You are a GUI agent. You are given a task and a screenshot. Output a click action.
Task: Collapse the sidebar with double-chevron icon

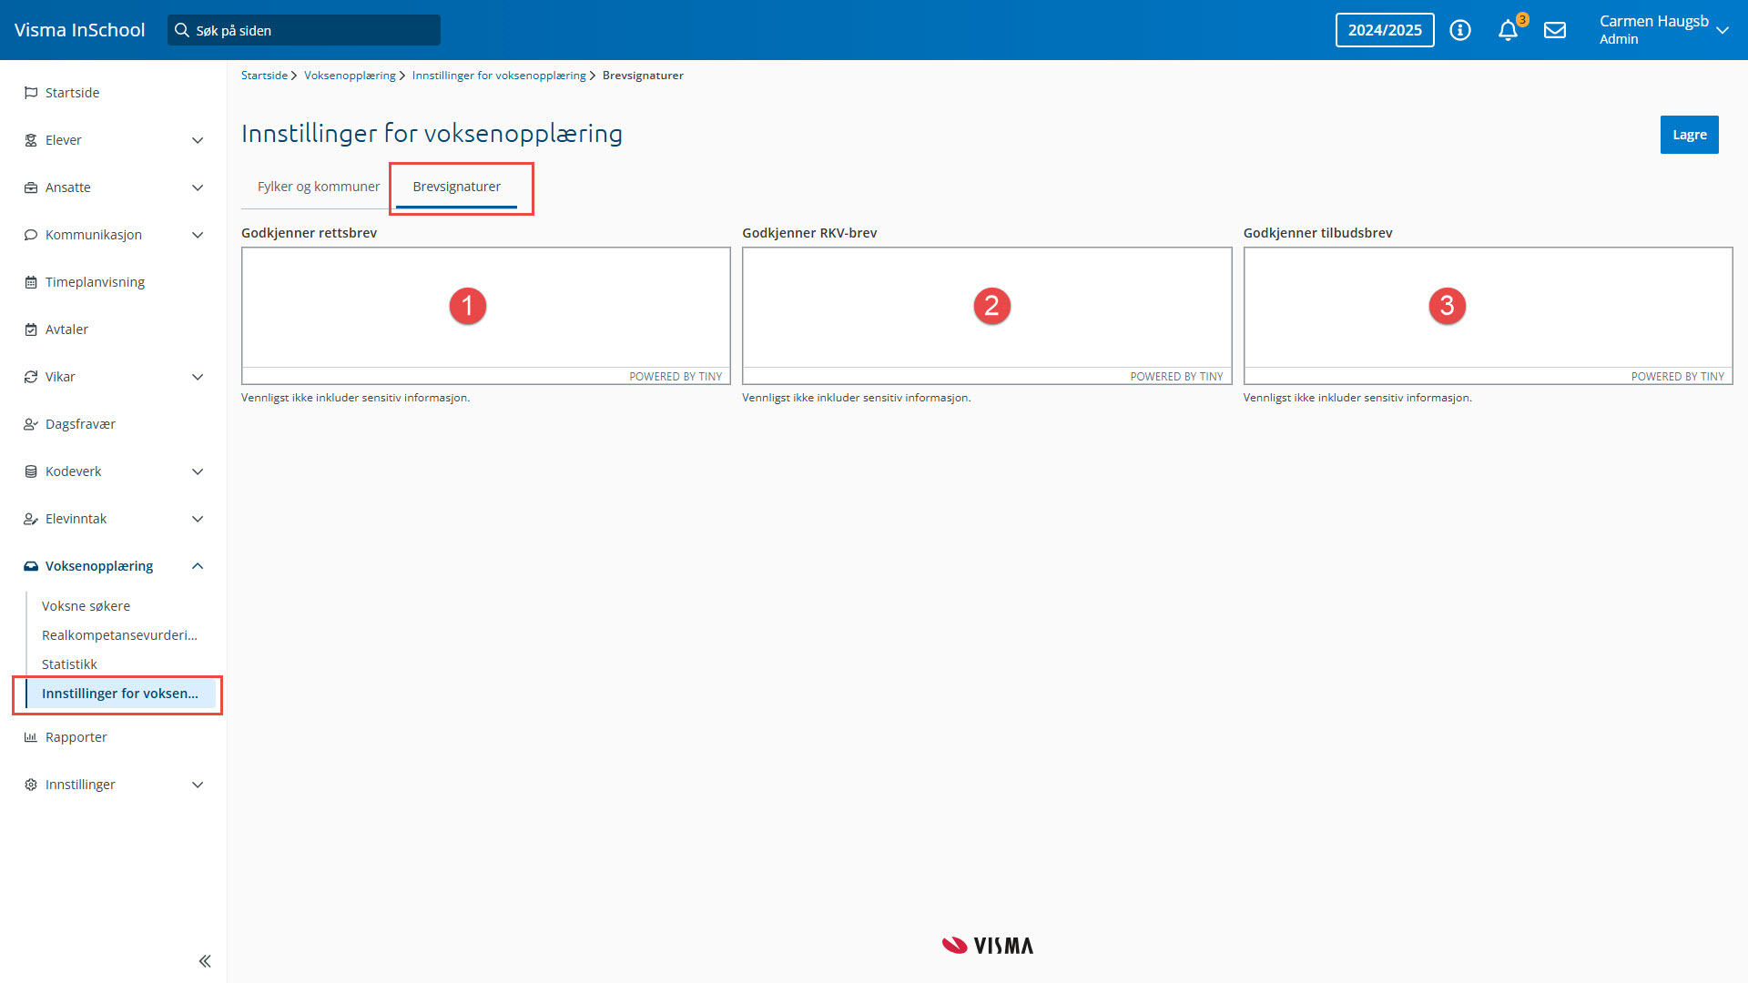coord(205,961)
